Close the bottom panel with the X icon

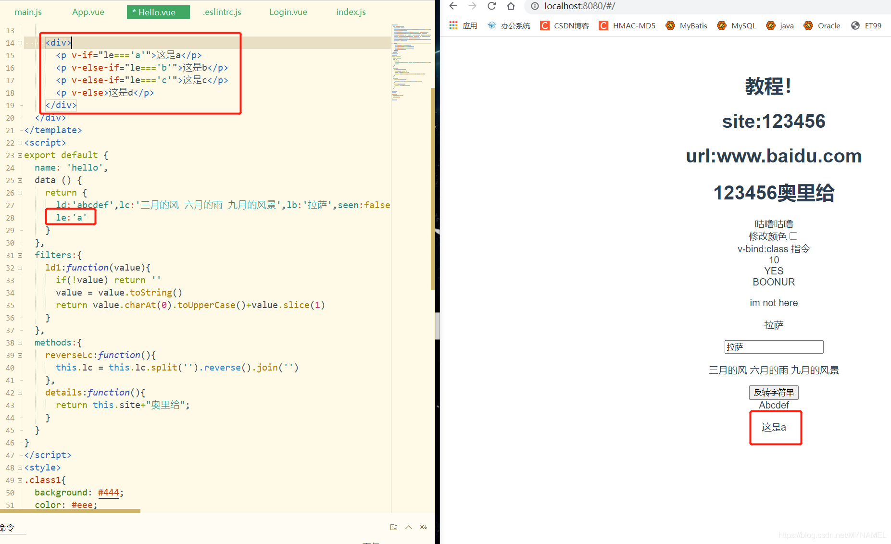pyautogui.click(x=424, y=527)
